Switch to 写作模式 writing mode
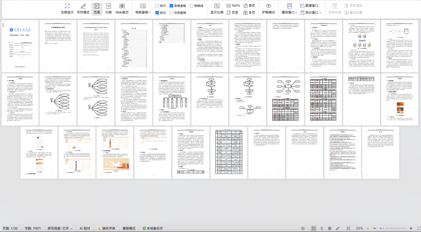This screenshot has height=232, width=421. tap(83, 9)
